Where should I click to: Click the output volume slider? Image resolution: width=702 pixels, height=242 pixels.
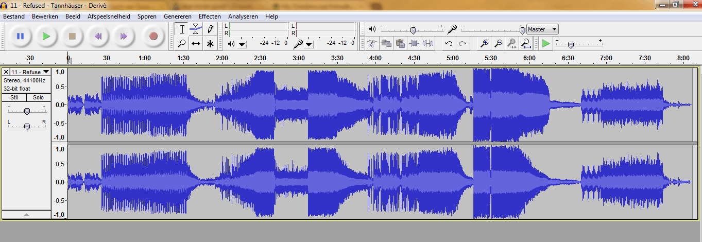coord(413,30)
